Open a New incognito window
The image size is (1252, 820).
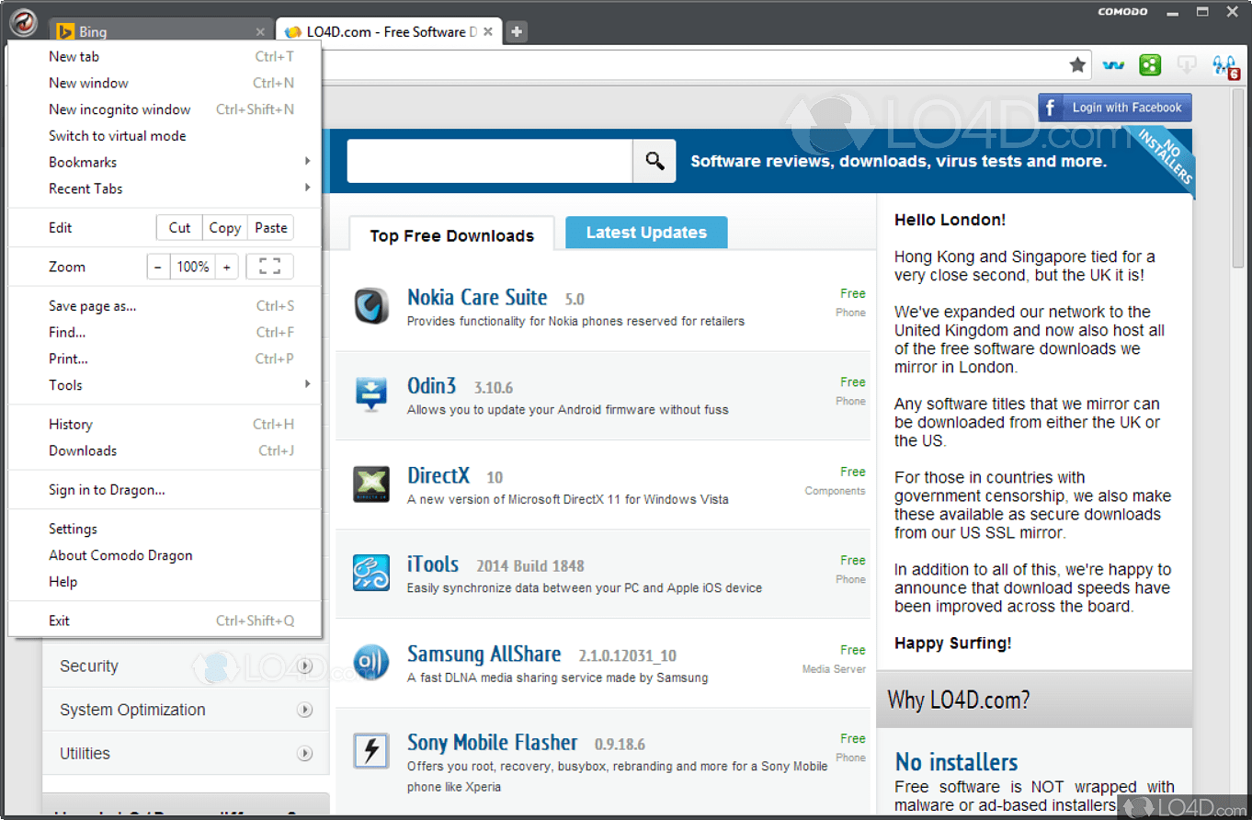pos(165,109)
